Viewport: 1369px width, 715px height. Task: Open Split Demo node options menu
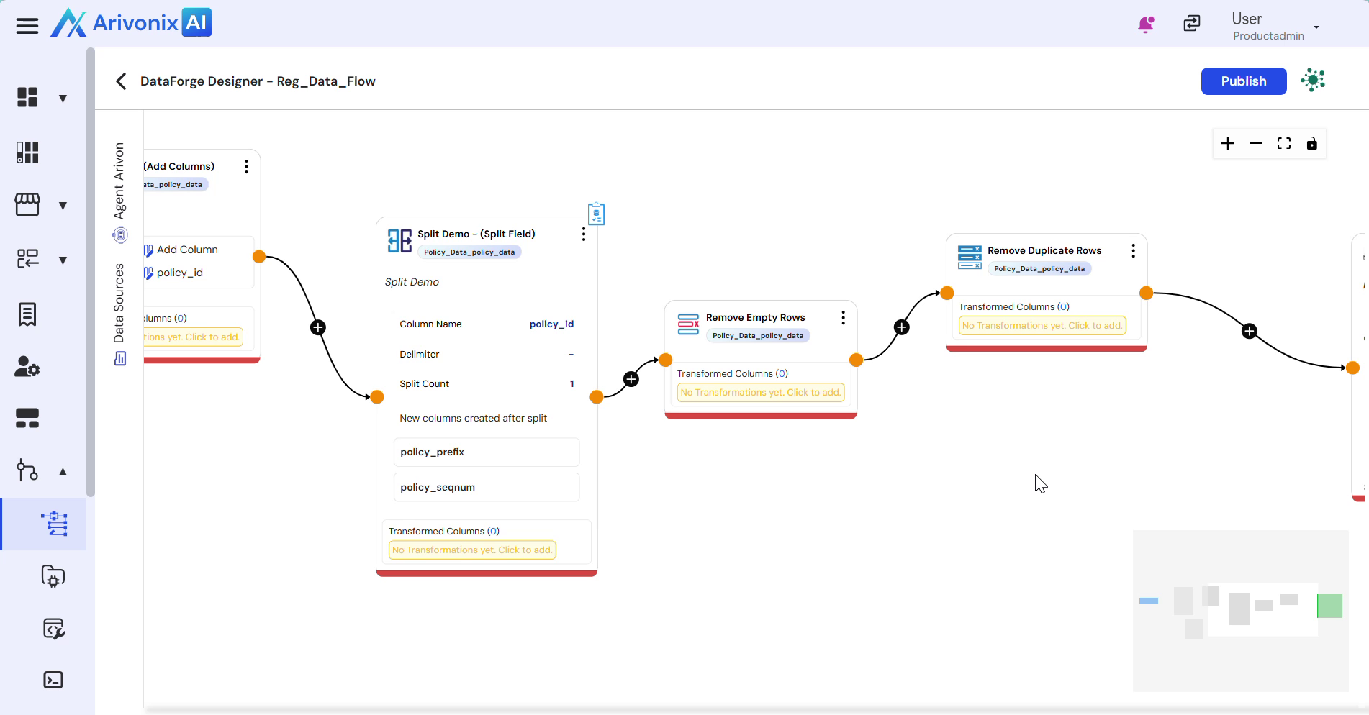tap(584, 234)
